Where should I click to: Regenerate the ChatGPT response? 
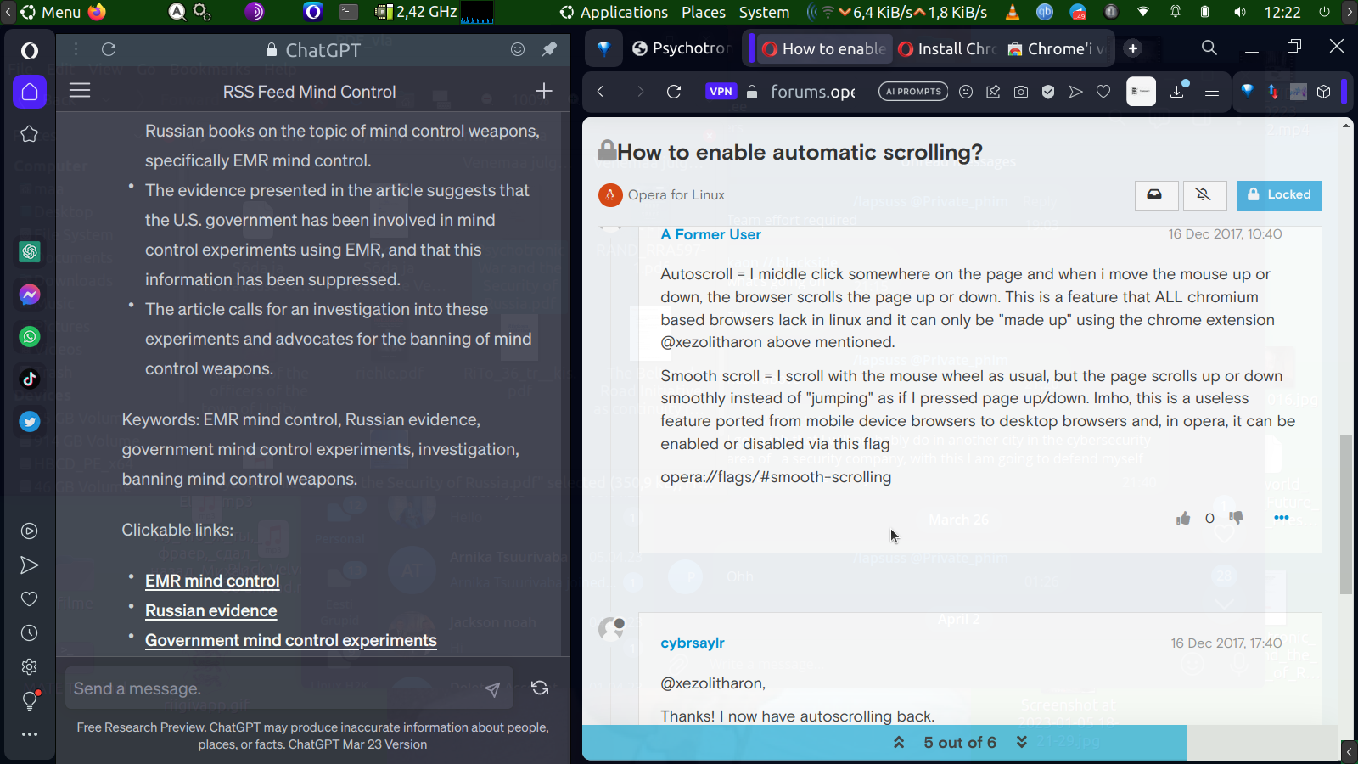point(540,688)
